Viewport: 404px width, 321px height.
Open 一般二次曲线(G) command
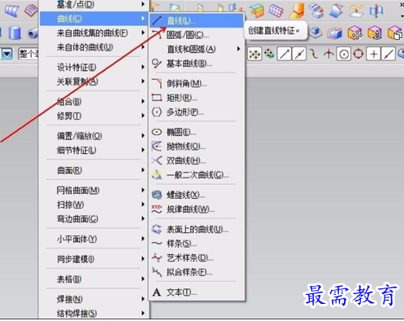click(x=197, y=175)
